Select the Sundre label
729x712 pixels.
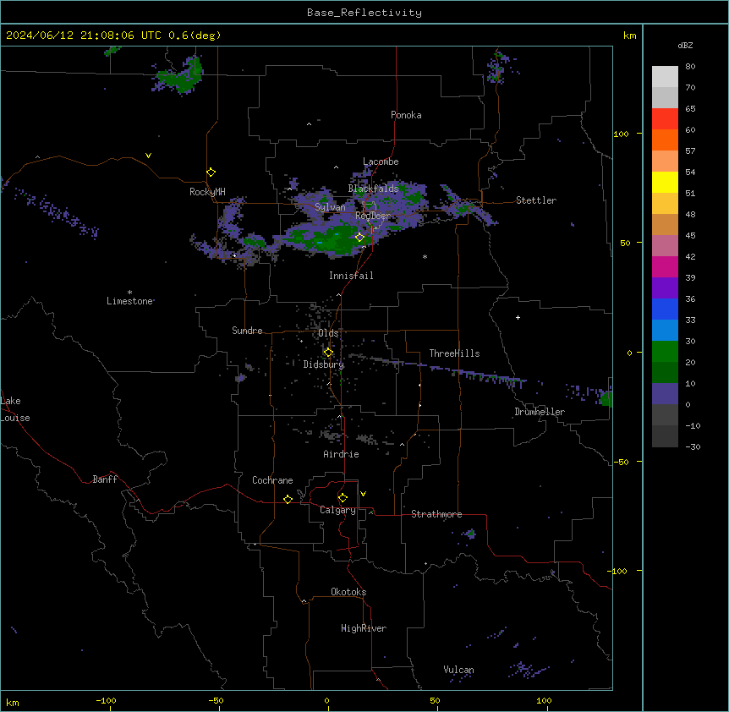pyautogui.click(x=247, y=331)
